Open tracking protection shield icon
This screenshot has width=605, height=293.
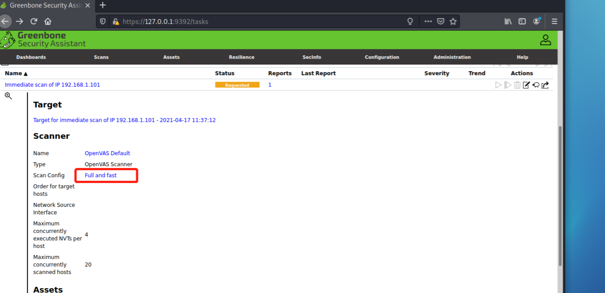coord(103,21)
